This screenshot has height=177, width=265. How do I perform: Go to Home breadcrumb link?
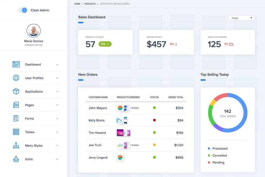point(77,4)
